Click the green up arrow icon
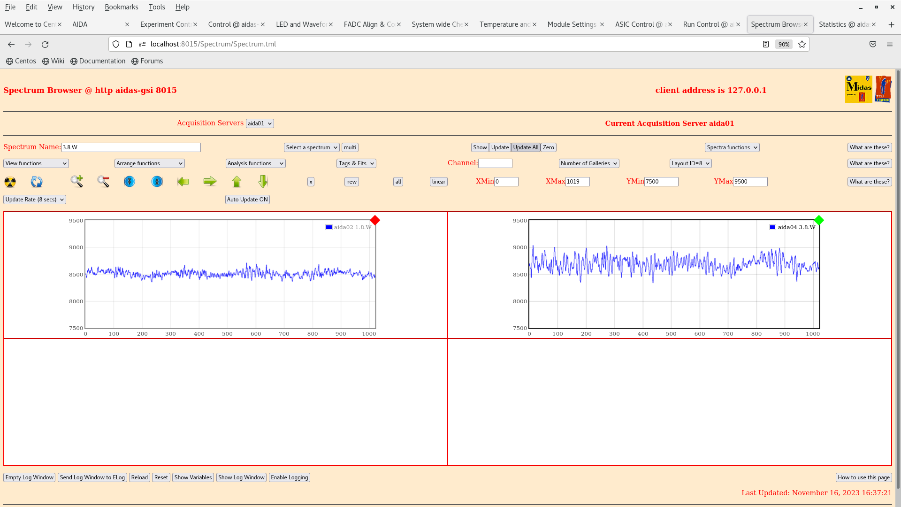The width and height of the screenshot is (901, 507). [237, 182]
